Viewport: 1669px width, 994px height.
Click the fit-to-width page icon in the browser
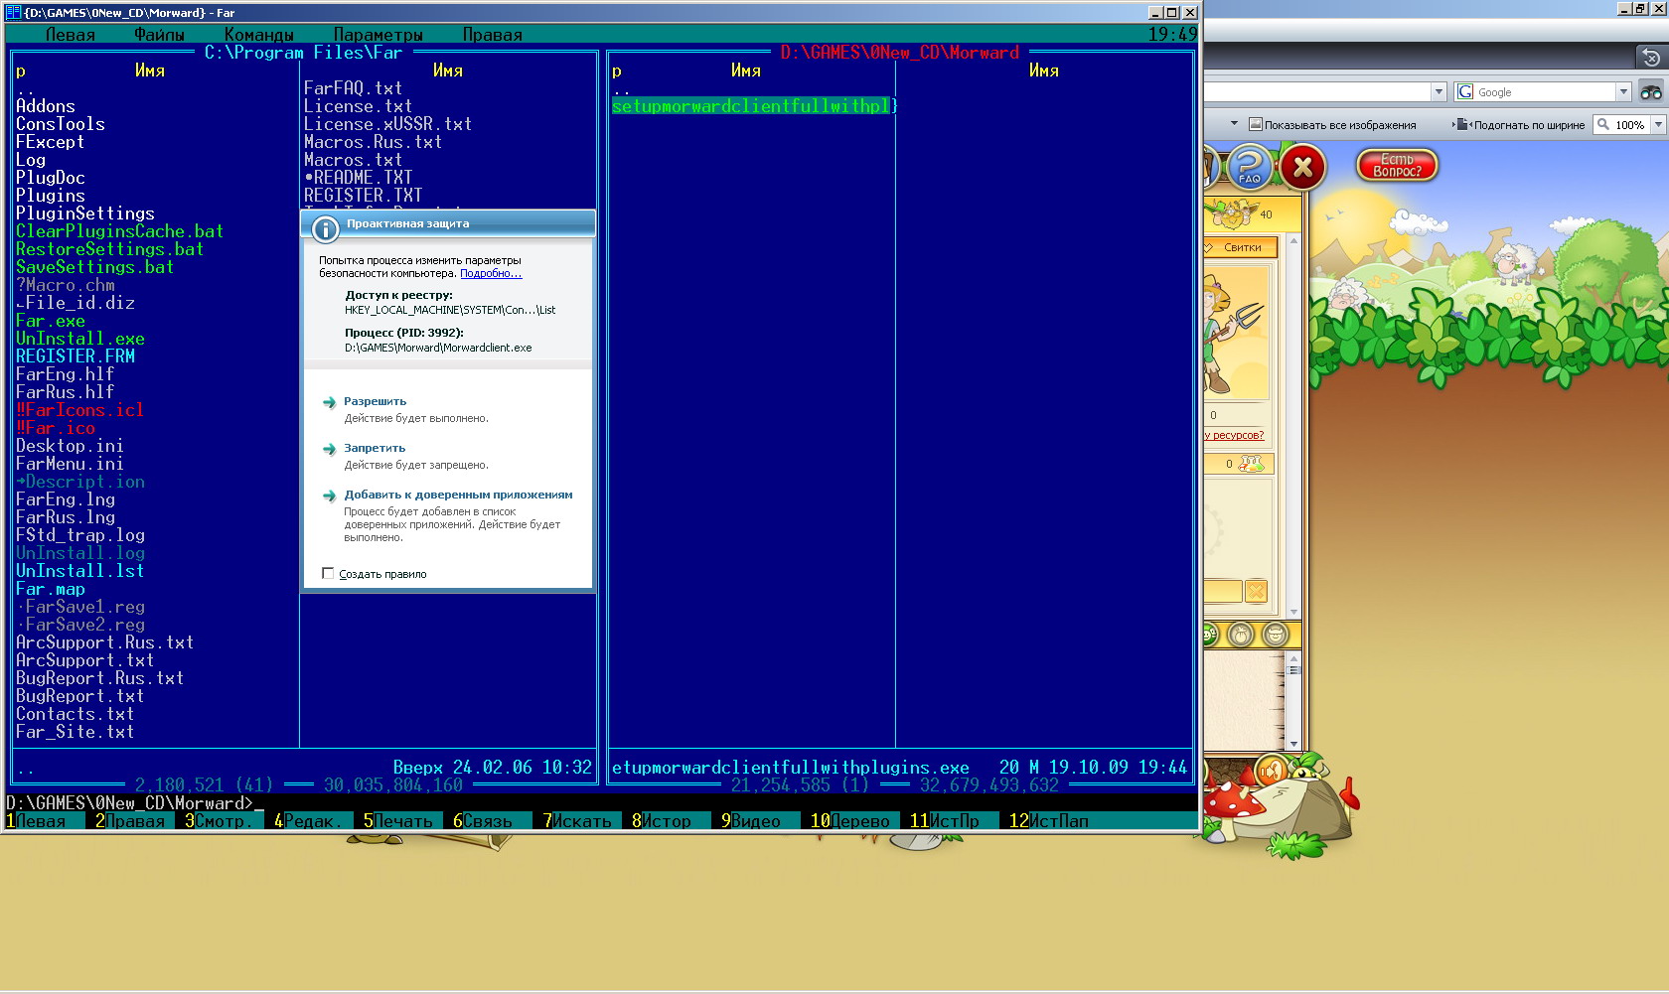1461,124
